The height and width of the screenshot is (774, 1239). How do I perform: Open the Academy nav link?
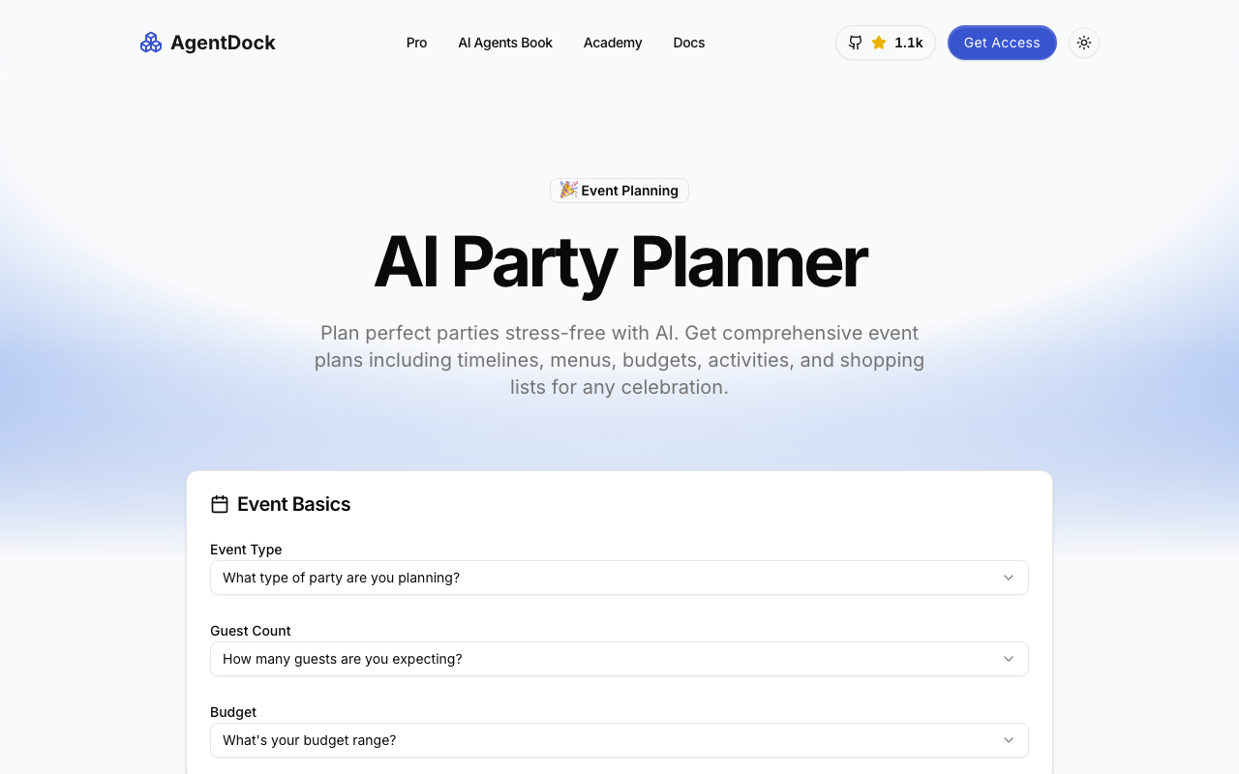613,43
